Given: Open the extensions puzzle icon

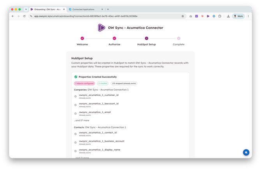Looking at the screenshot, I should (220, 16).
